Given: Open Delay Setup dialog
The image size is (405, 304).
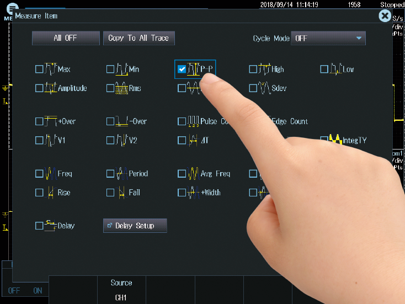Looking at the screenshot, I should click(x=135, y=226).
